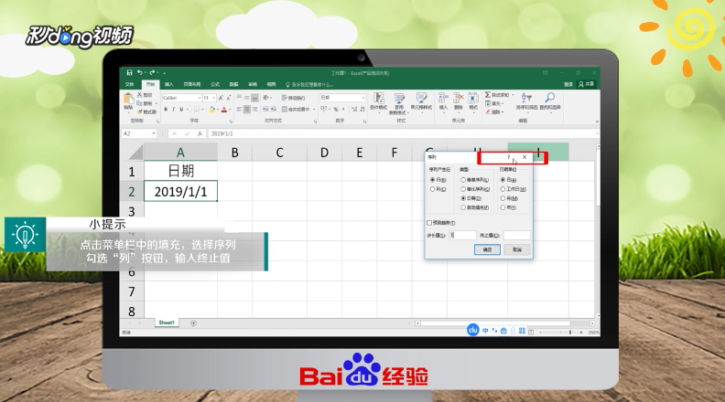
Task: Choose Year (年) date unit
Action: point(503,207)
